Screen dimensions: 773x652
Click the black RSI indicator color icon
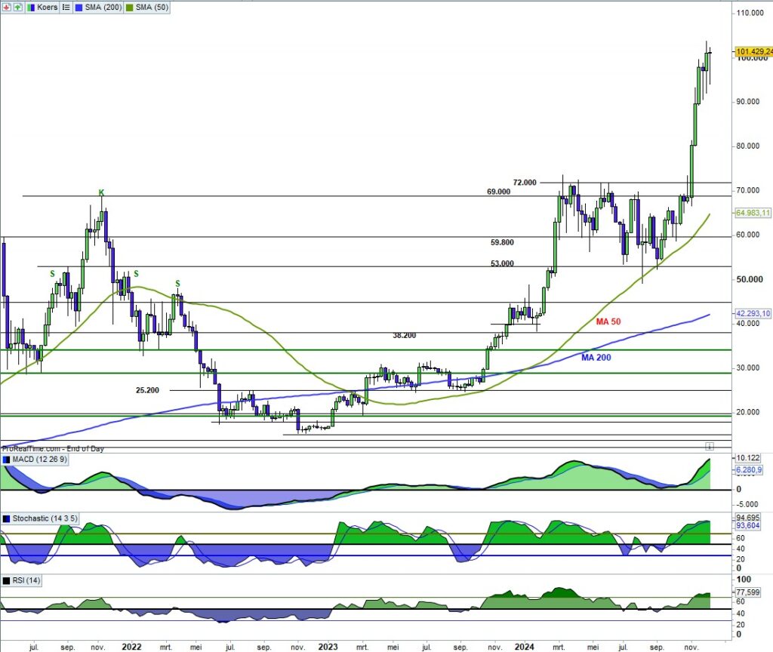(x=7, y=580)
